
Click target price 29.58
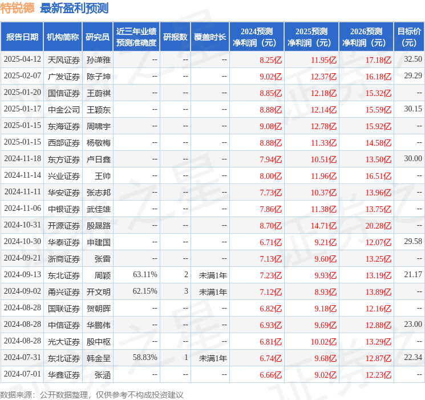(x=413, y=241)
